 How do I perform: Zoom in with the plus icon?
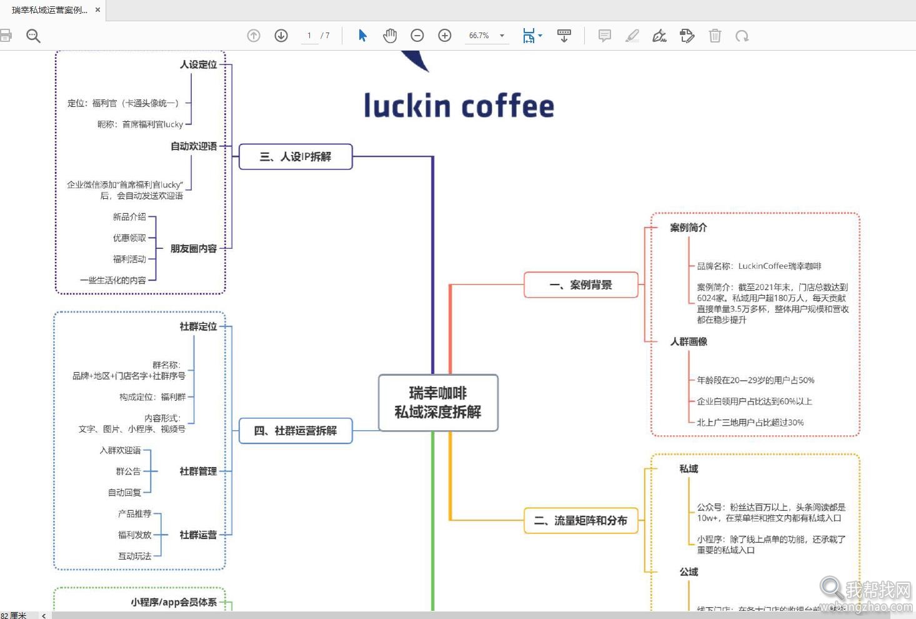pyautogui.click(x=445, y=36)
